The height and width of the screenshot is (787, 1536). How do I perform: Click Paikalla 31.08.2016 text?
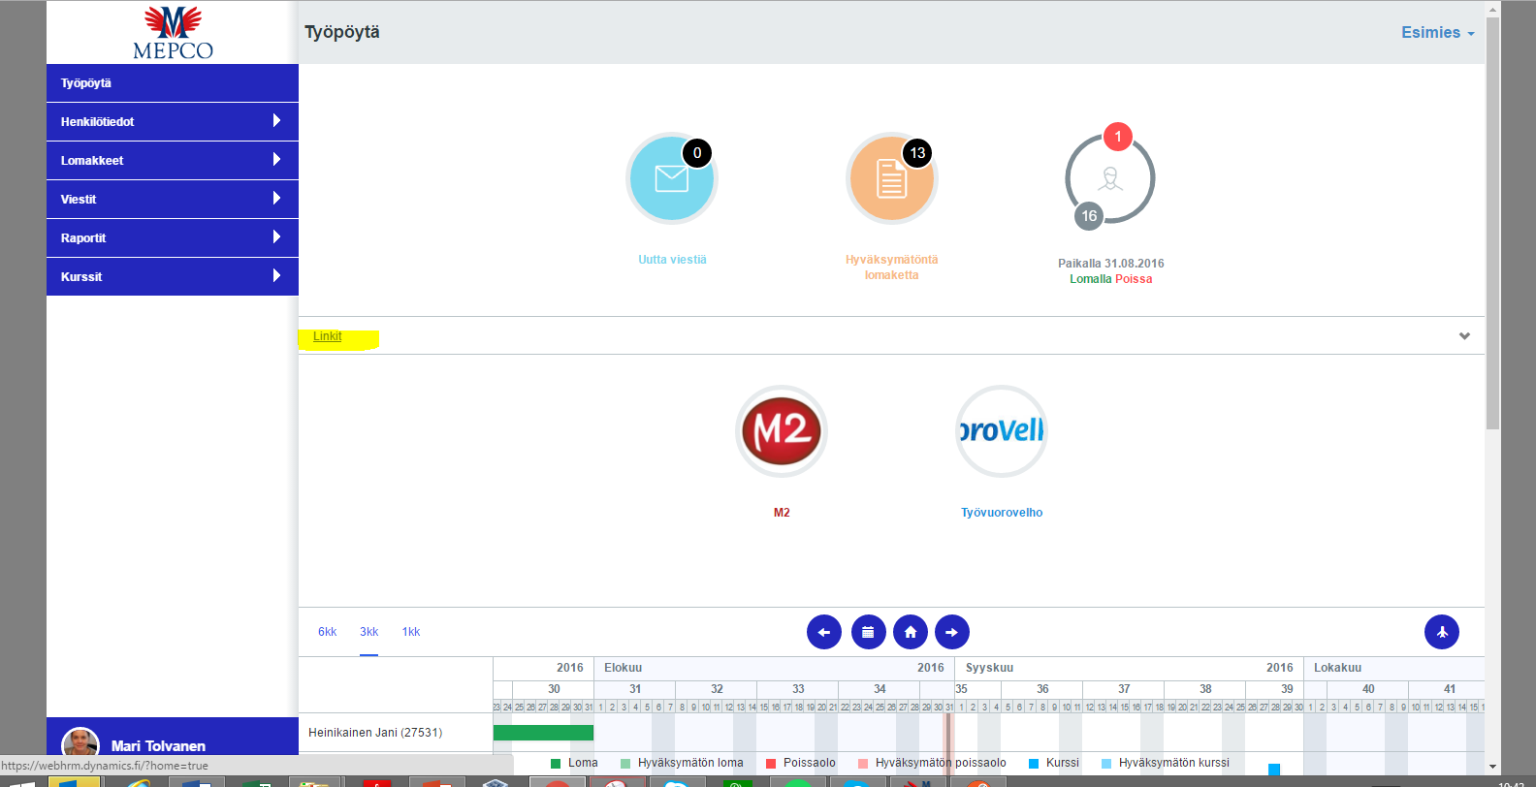click(x=1111, y=264)
